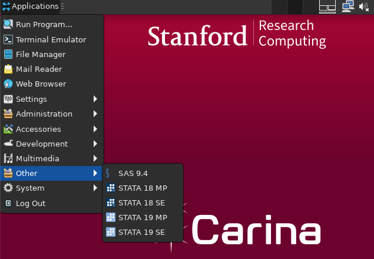Click the System gear icon
This screenshot has height=259, width=374.
coord(8,188)
